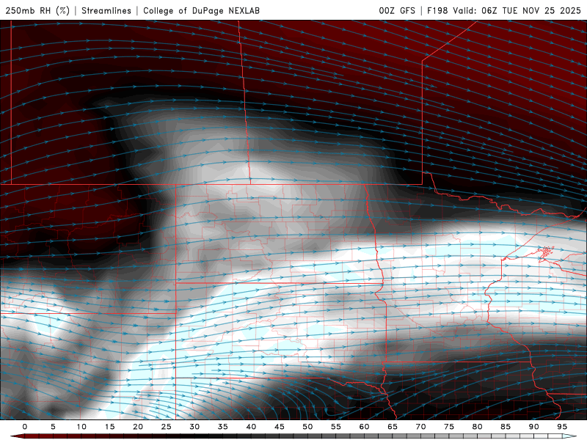Image resolution: width=587 pixels, height=440 pixels.
Task: Click the "40" color scale label
Action: 251,427
